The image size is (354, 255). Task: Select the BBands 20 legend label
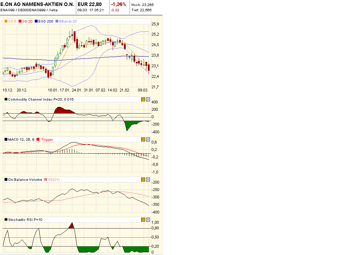[x=68, y=21]
